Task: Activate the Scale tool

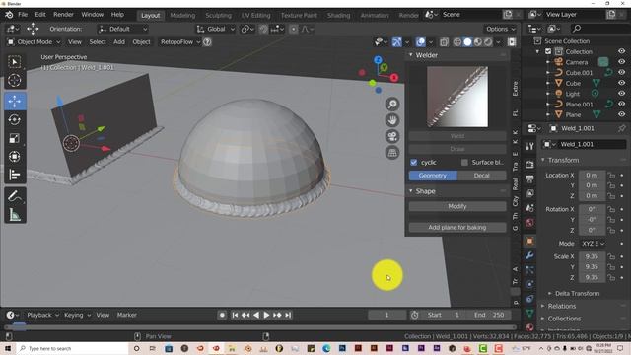Action: [15, 138]
